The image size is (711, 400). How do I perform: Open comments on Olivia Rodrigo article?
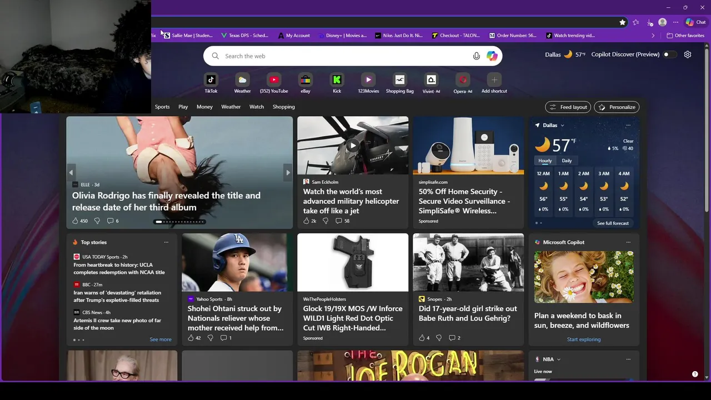click(113, 221)
